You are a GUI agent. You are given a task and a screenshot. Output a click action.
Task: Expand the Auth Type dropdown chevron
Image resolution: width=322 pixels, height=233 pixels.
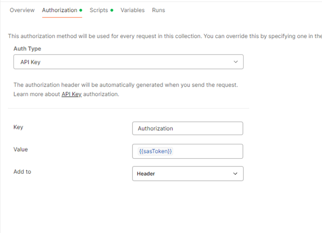(x=236, y=62)
